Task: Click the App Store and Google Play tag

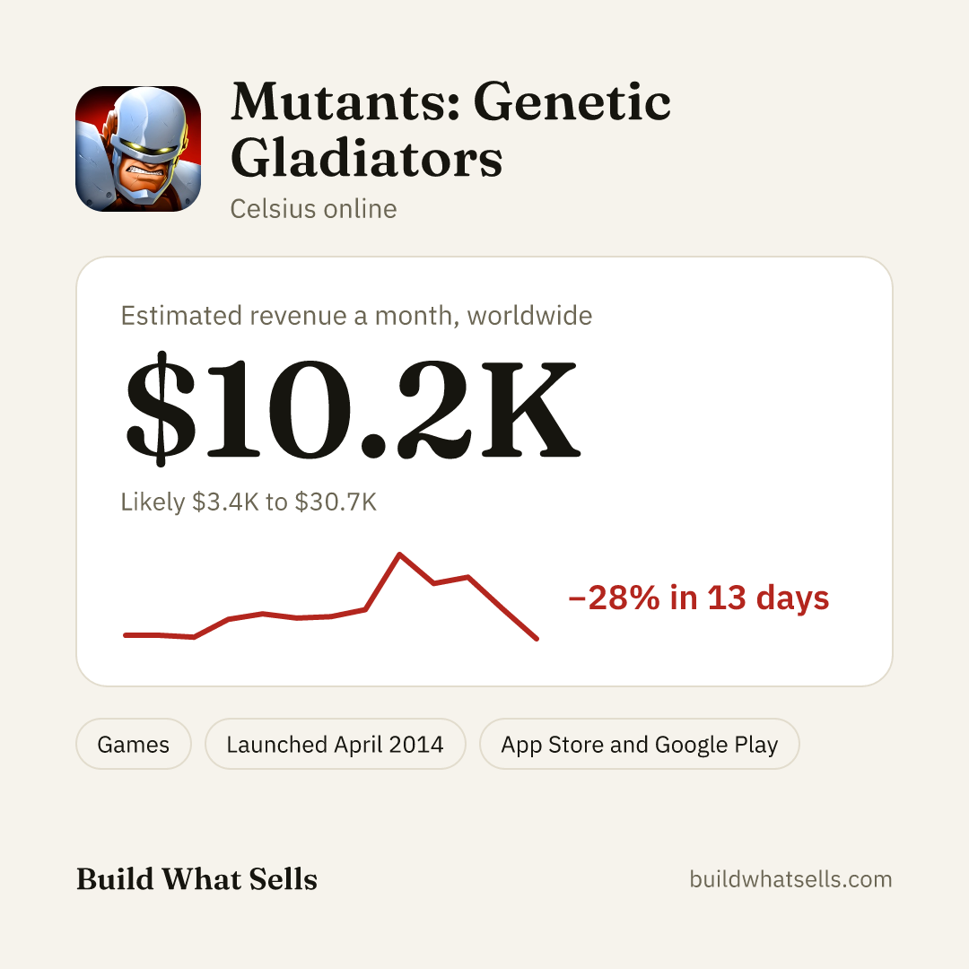Action: (639, 744)
